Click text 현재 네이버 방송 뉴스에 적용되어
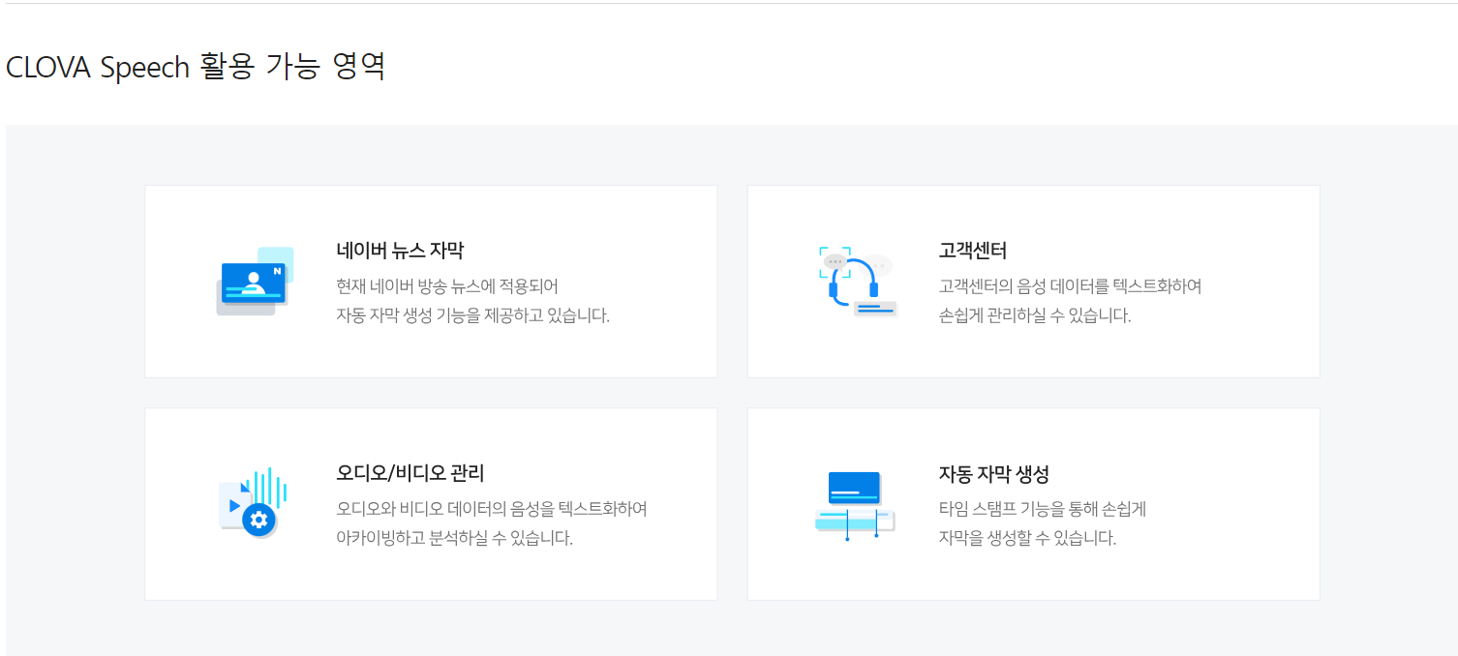This screenshot has height=656, width=1458. (447, 286)
